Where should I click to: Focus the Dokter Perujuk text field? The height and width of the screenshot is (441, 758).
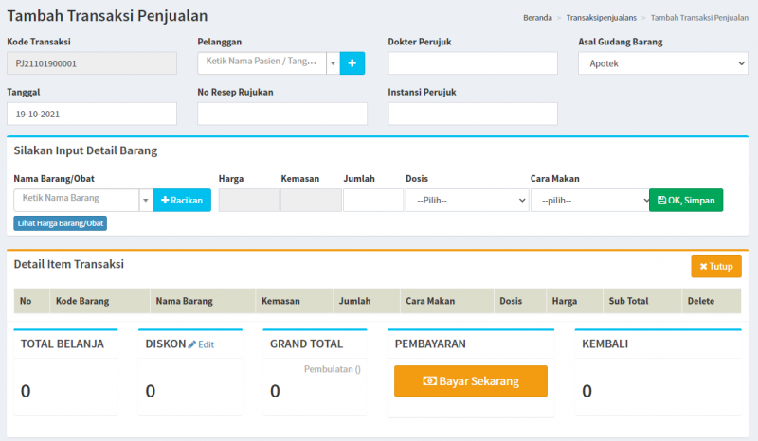(x=472, y=63)
